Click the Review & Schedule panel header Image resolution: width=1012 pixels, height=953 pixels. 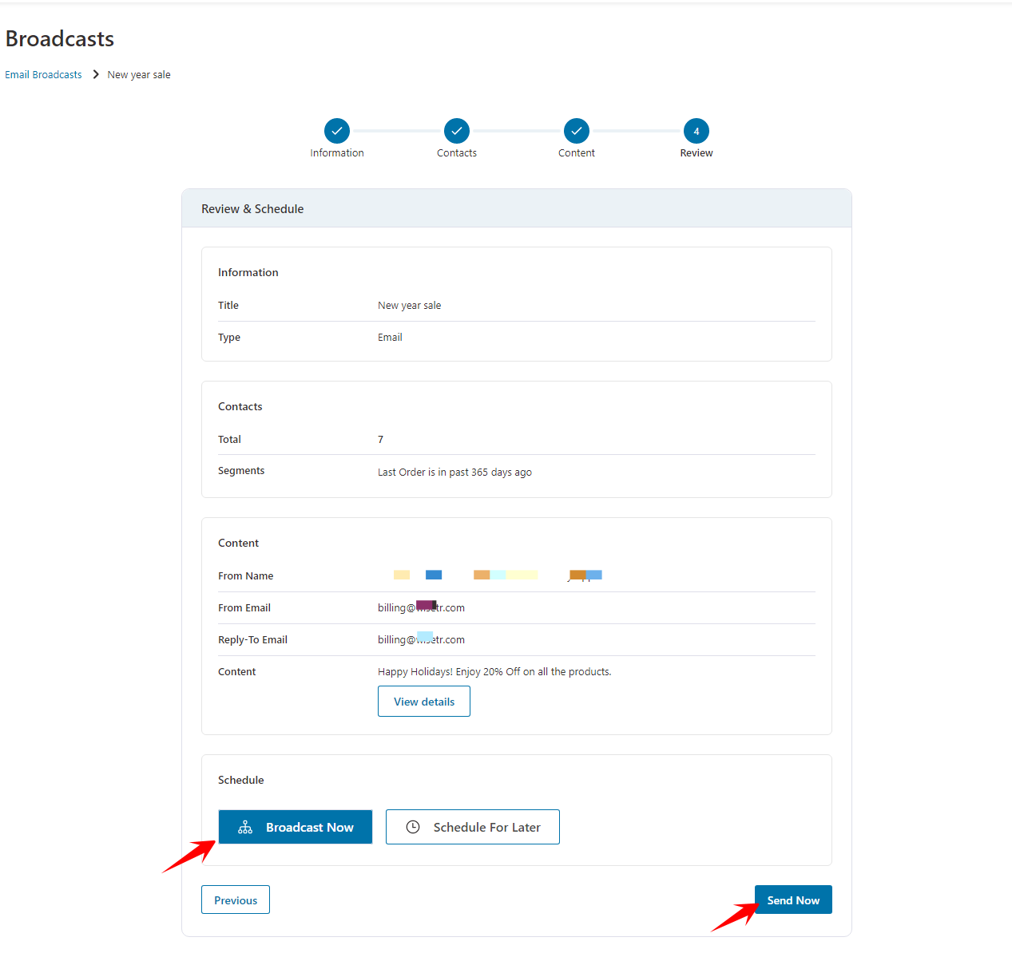(x=517, y=208)
